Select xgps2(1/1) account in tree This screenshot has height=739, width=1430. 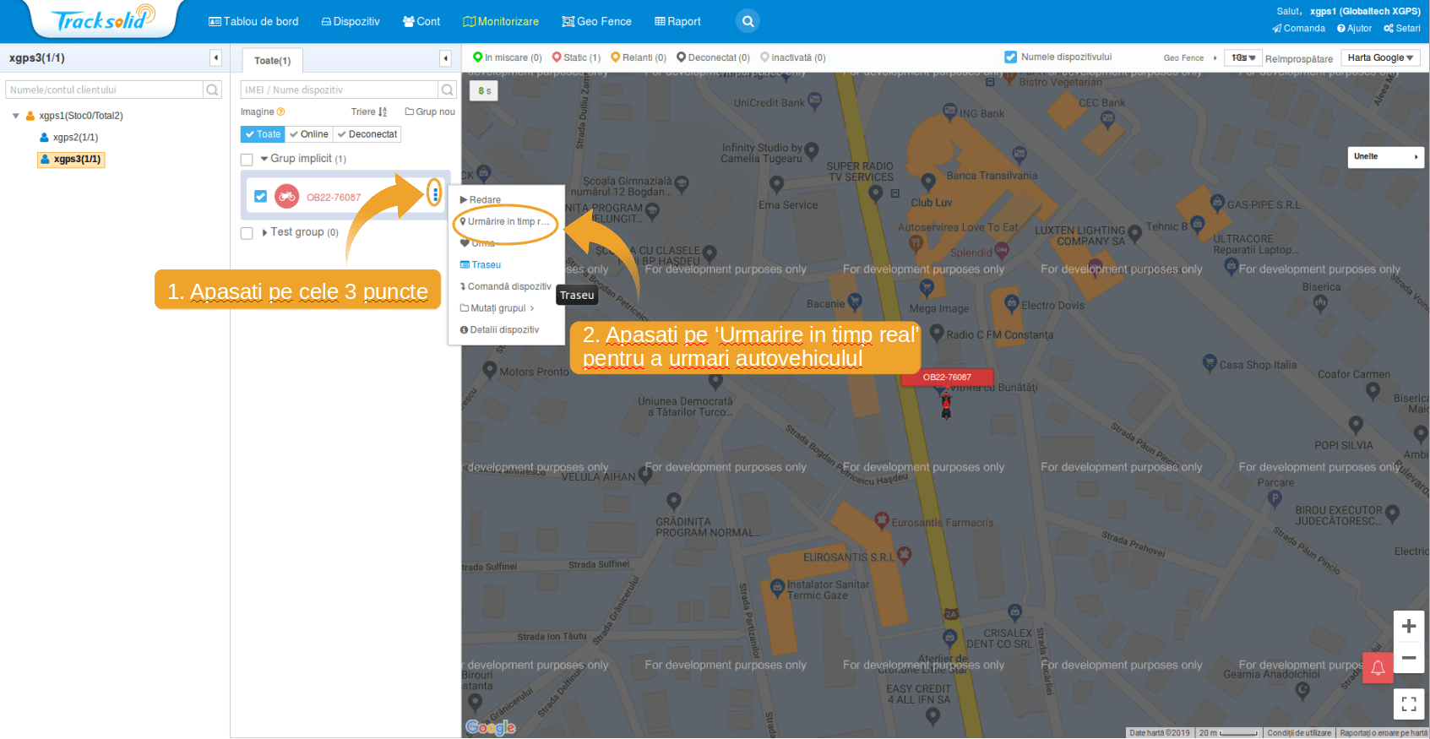[69, 137]
